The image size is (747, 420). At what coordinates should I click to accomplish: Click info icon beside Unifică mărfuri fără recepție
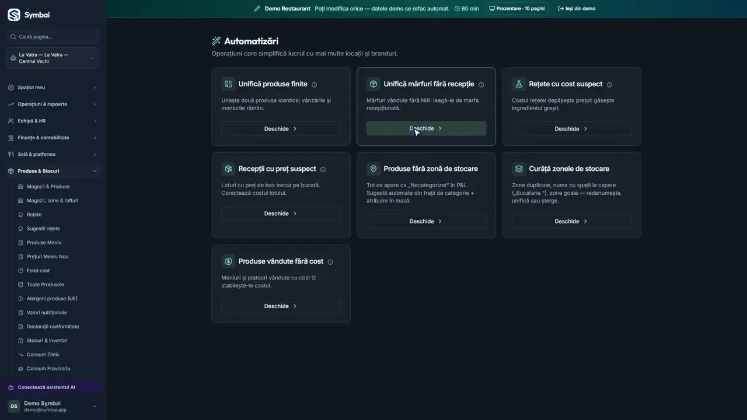[481, 85]
